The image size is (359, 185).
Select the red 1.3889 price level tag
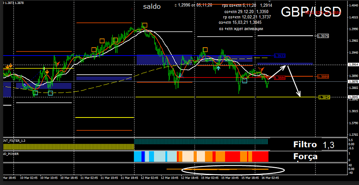click(323, 77)
